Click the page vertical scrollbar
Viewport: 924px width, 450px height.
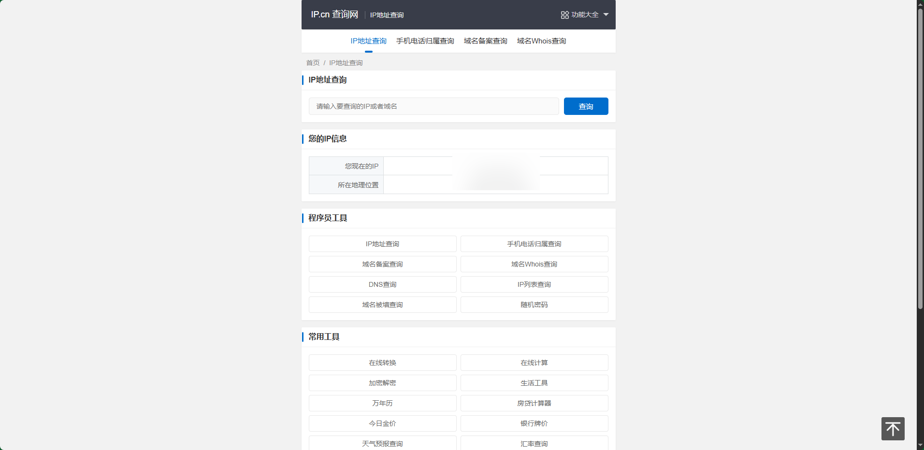[x=920, y=159]
